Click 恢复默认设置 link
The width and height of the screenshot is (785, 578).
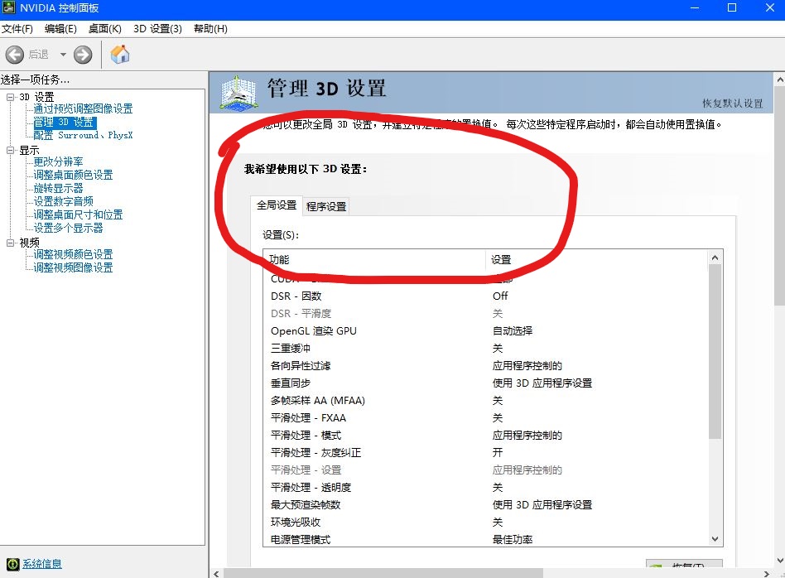point(733,104)
